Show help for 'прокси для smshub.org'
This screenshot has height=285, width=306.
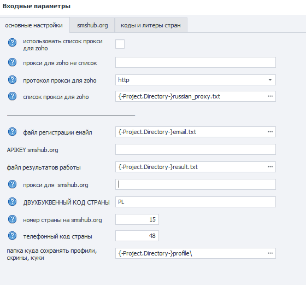tap(12, 184)
